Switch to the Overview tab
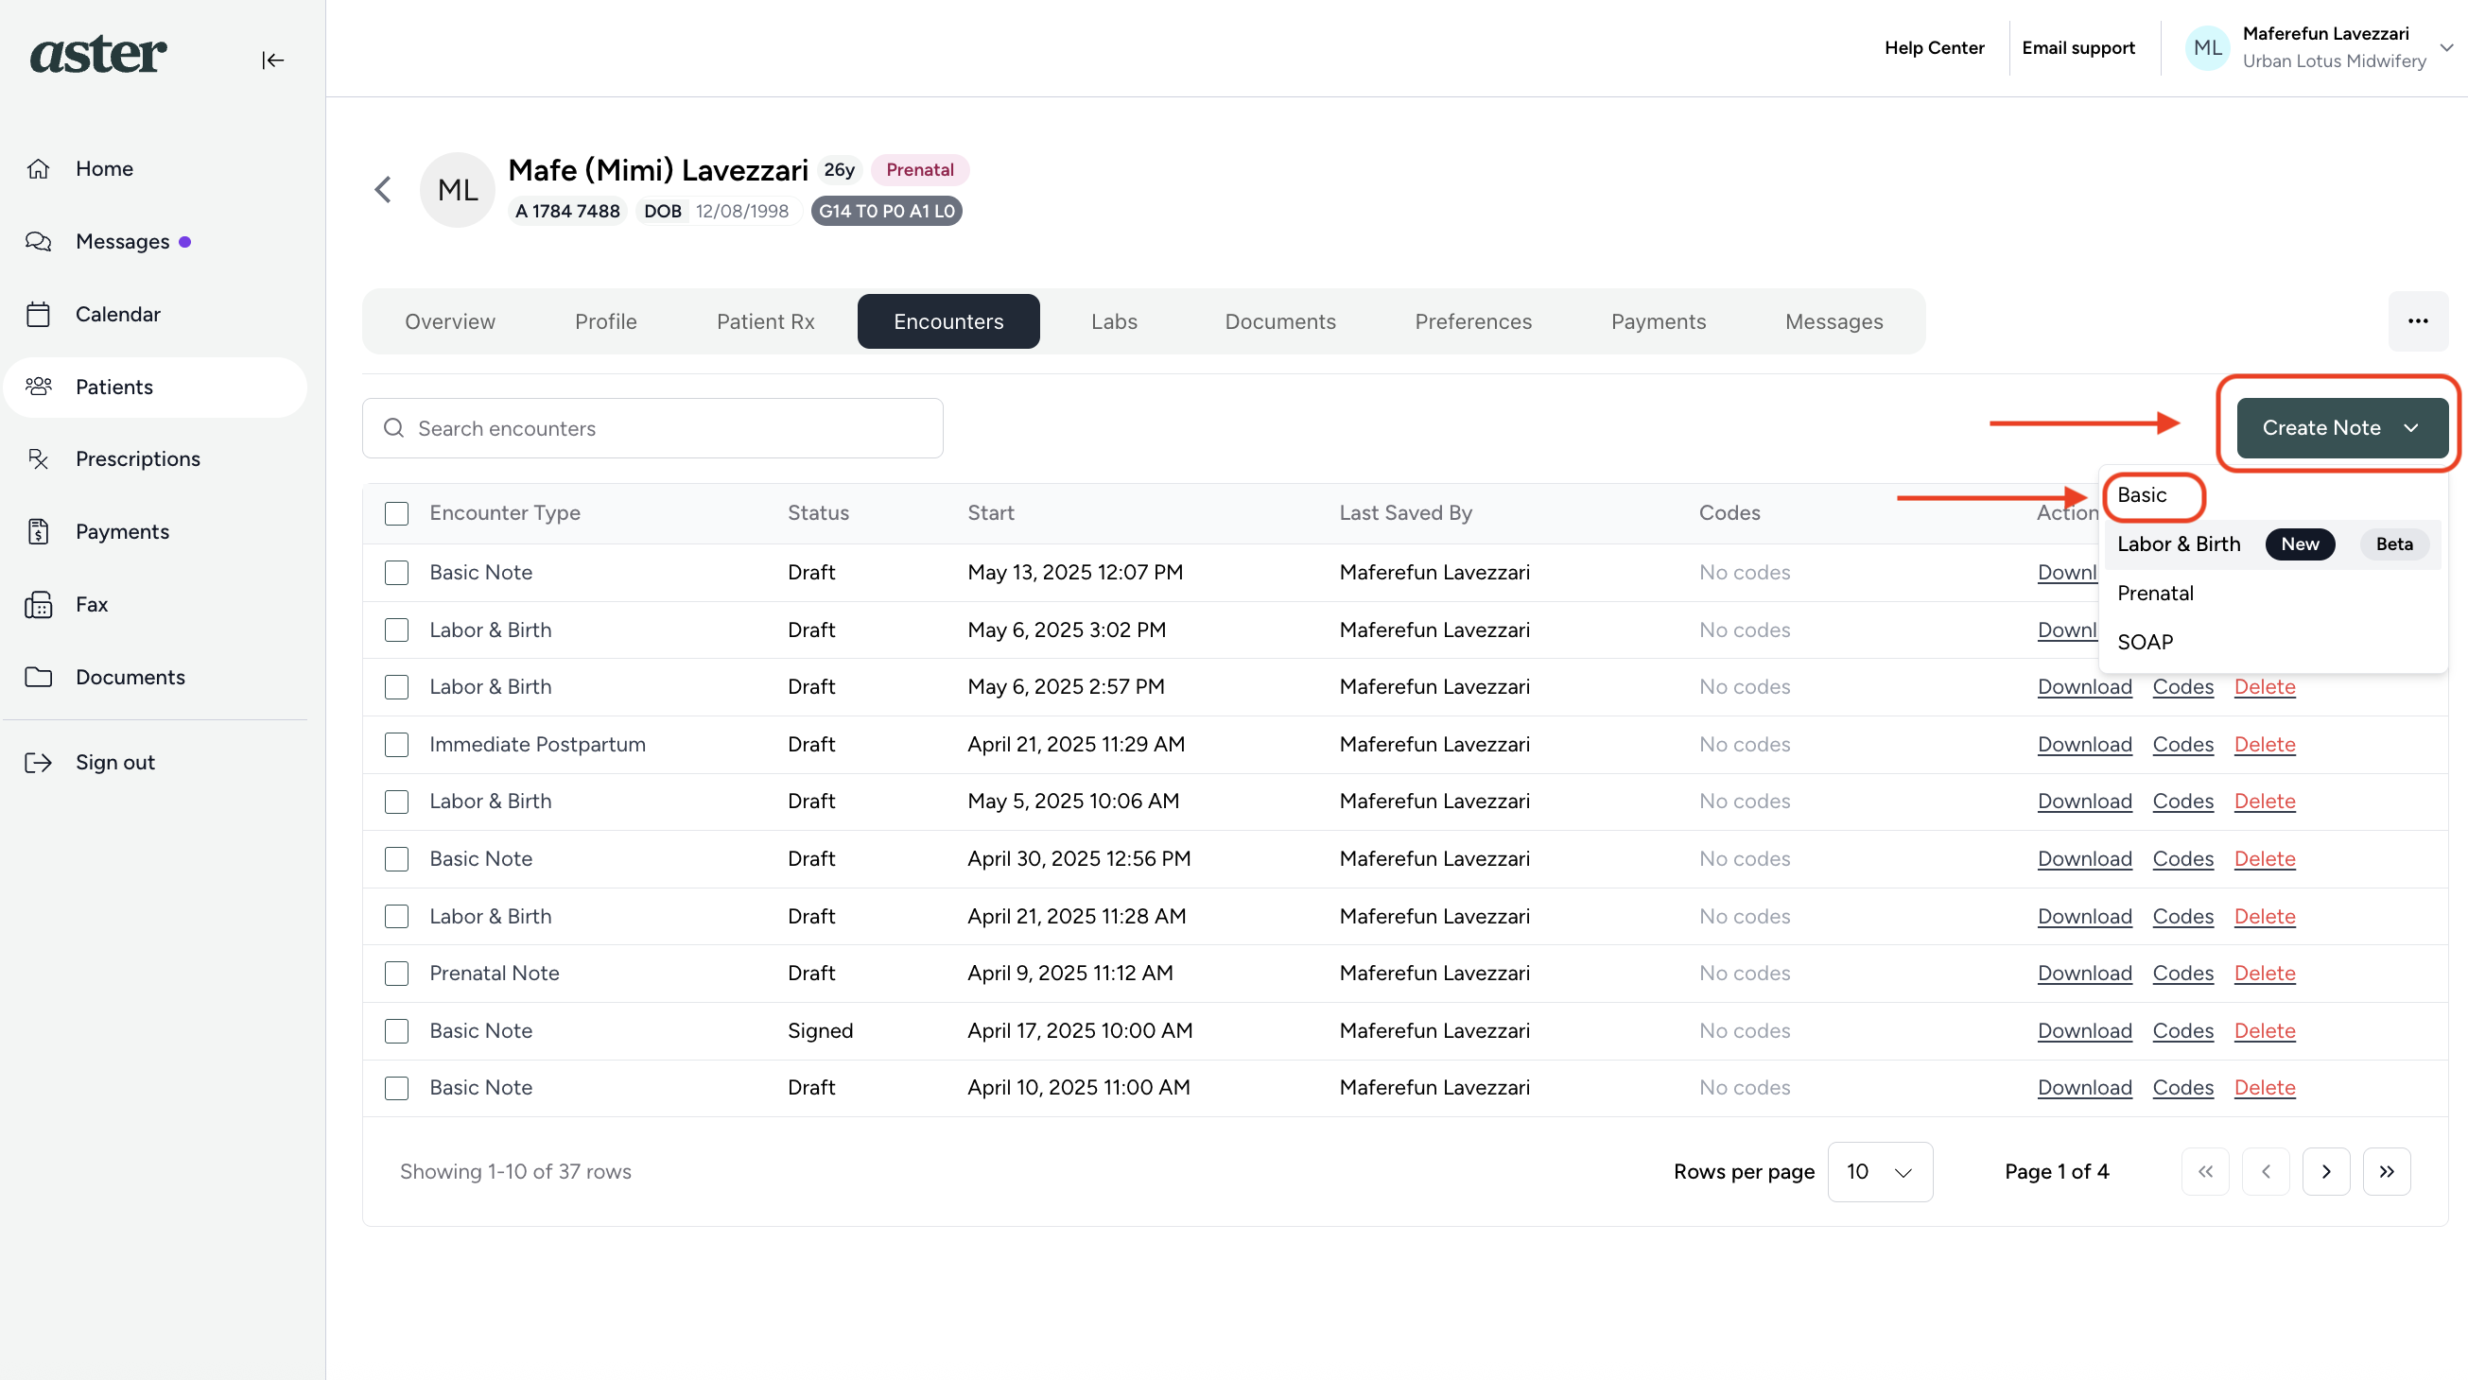 coord(450,321)
